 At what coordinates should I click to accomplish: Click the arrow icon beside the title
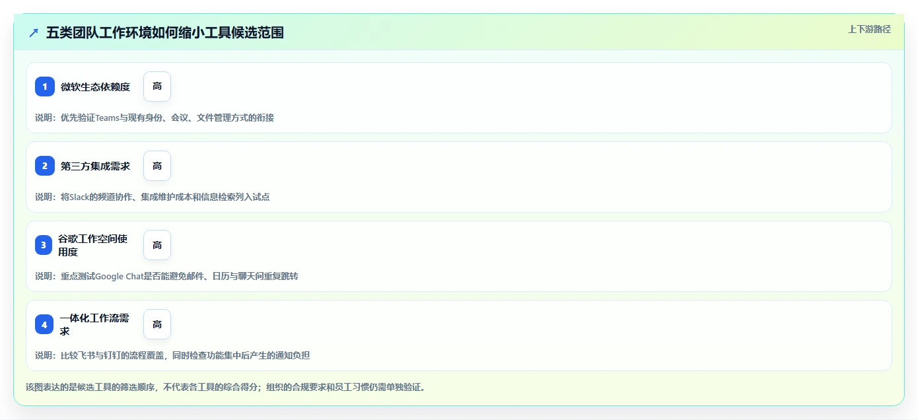pos(34,32)
